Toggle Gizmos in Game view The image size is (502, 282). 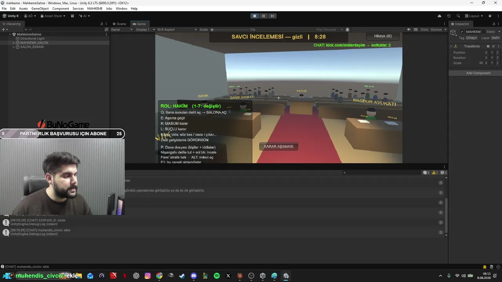pyautogui.click(x=436, y=29)
